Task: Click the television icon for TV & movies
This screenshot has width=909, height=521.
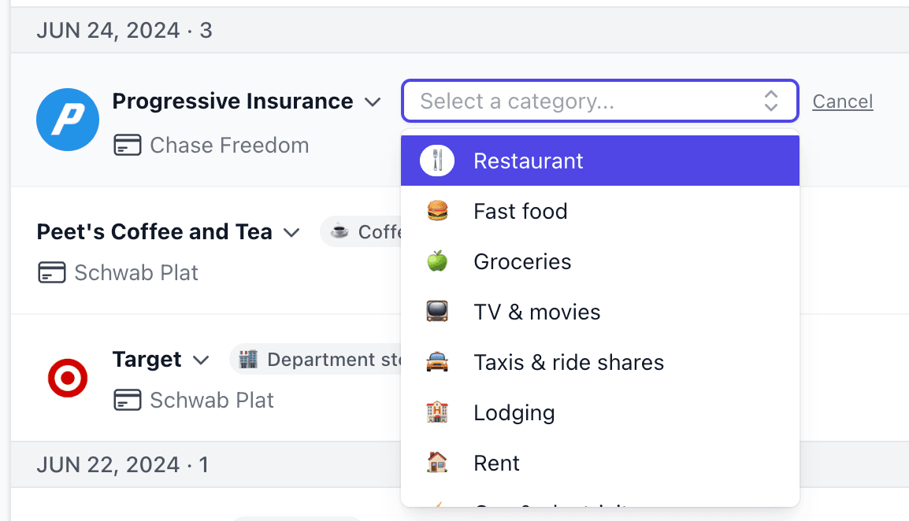Action: click(x=437, y=312)
